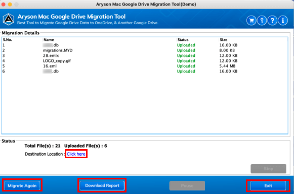Select the 28.emlx file name
This screenshot has height=194, width=294.
pyautogui.click(x=51, y=55)
